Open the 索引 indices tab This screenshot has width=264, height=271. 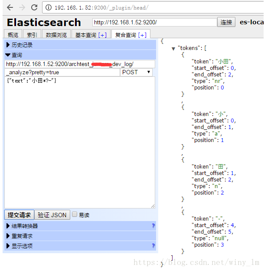32,35
